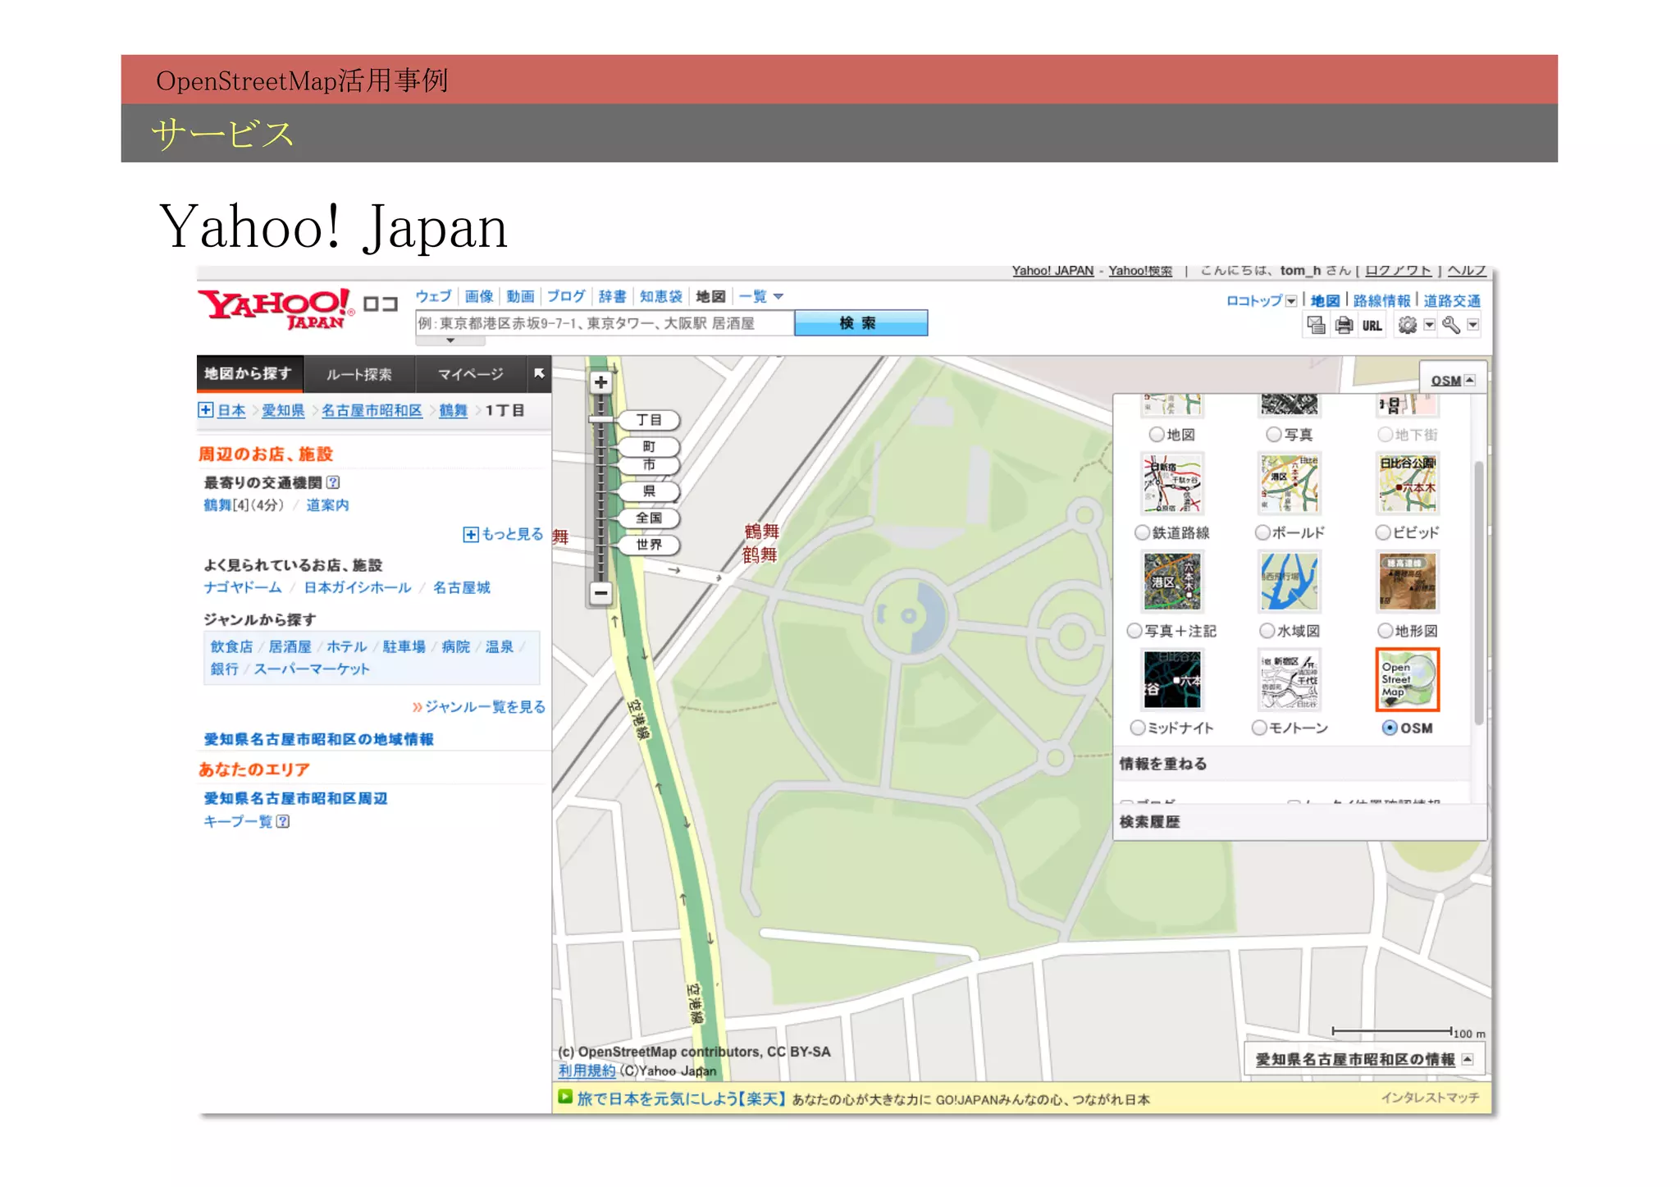Choose the 水域図 radio button
Screen dimensions: 1680x1187
coord(1267,630)
